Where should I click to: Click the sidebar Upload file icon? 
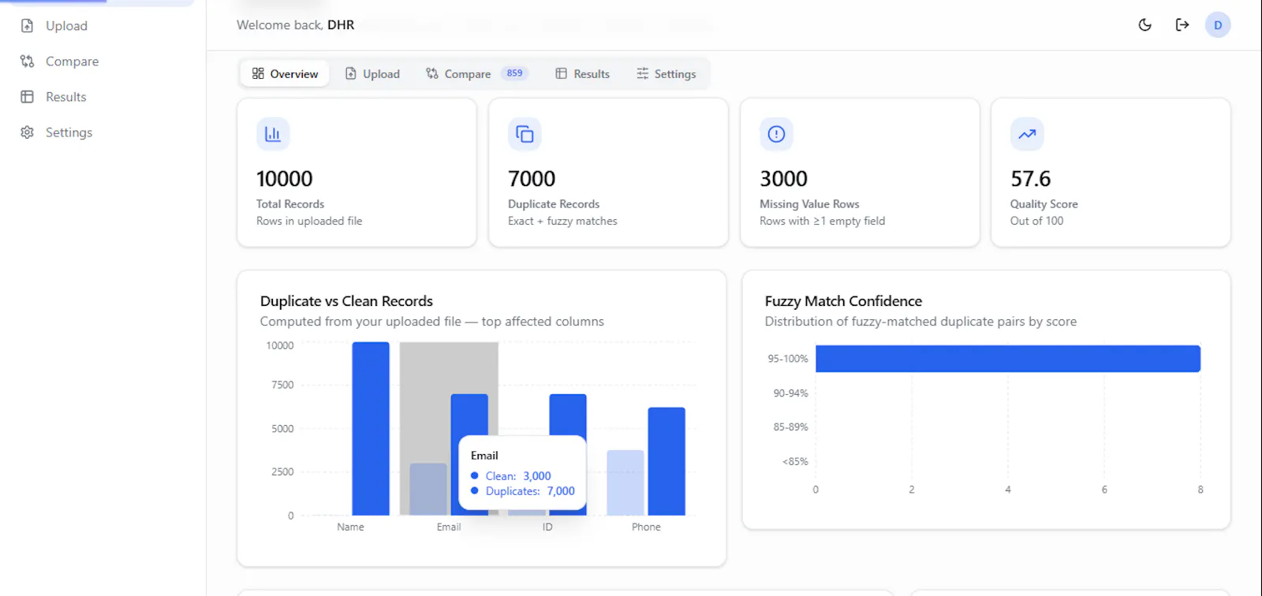(x=27, y=26)
